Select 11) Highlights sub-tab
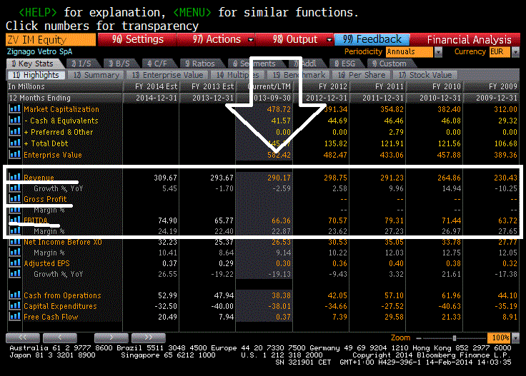The width and height of the screenshot is (526, 376). pyautogui.click(x=36, y=75)
